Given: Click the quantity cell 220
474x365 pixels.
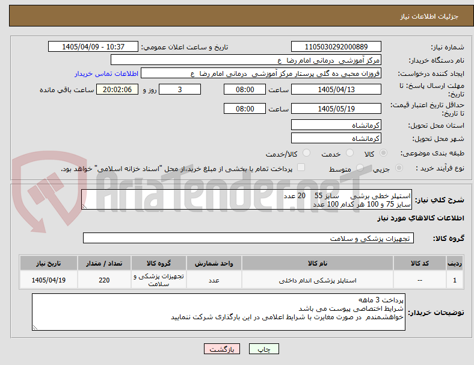Looking at the screenshot, I should click(x=104, y=280).
